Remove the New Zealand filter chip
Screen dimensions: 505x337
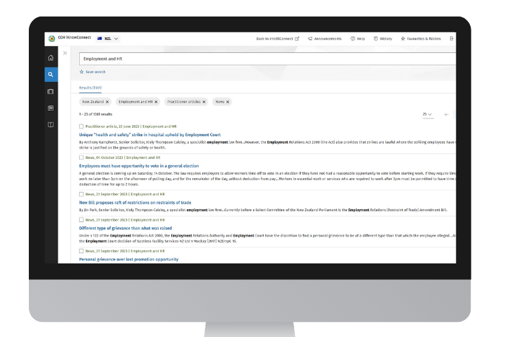coord(107,102)
